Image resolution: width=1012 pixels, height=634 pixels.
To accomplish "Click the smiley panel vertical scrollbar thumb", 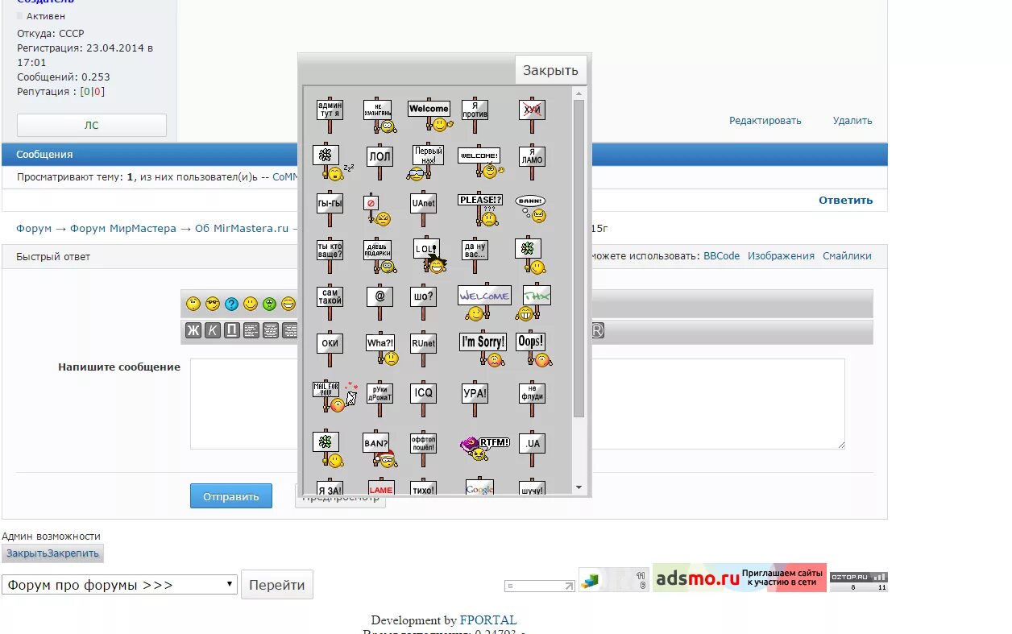I will 579,258.
